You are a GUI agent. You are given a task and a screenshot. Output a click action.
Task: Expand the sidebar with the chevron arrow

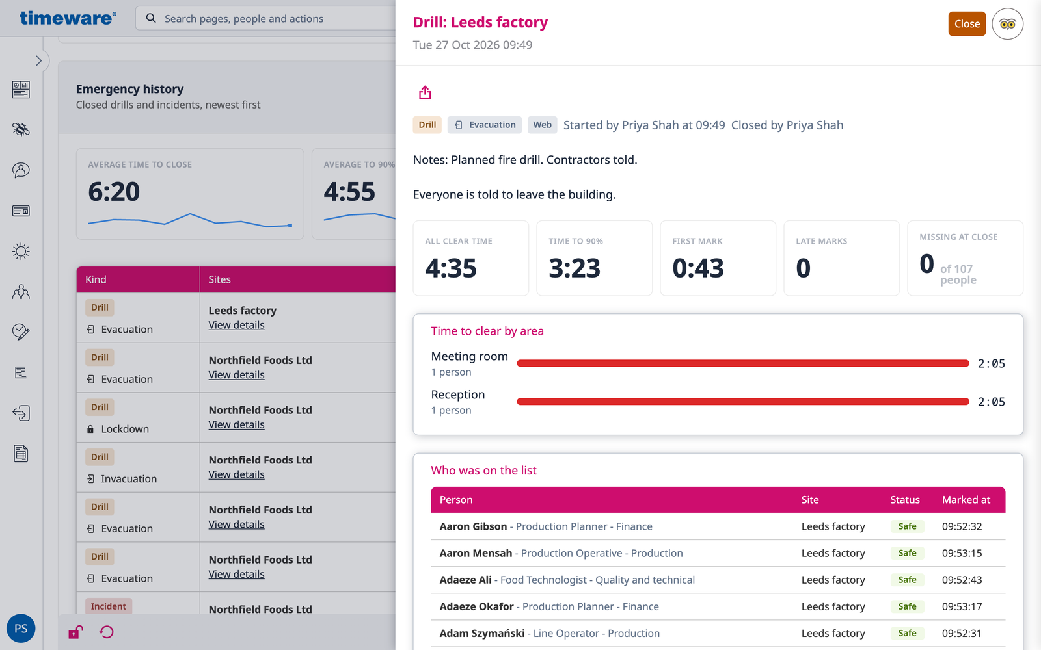pos(38,60)
